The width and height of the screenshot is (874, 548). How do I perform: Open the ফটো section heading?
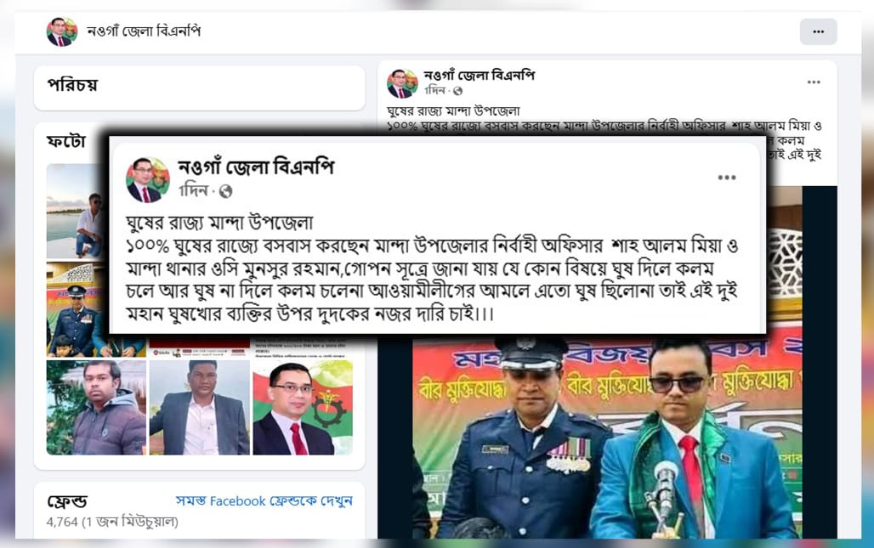pyautogui.click(x=65, y=141)
